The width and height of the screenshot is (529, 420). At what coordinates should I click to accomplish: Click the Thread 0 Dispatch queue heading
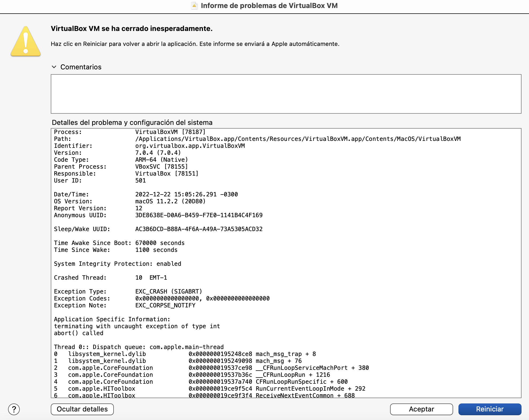[139, 347]
